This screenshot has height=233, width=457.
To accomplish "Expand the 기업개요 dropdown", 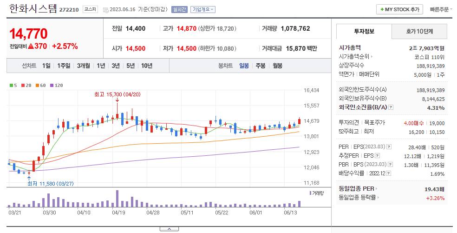I will pyautogui.click(x=203, y=10).
